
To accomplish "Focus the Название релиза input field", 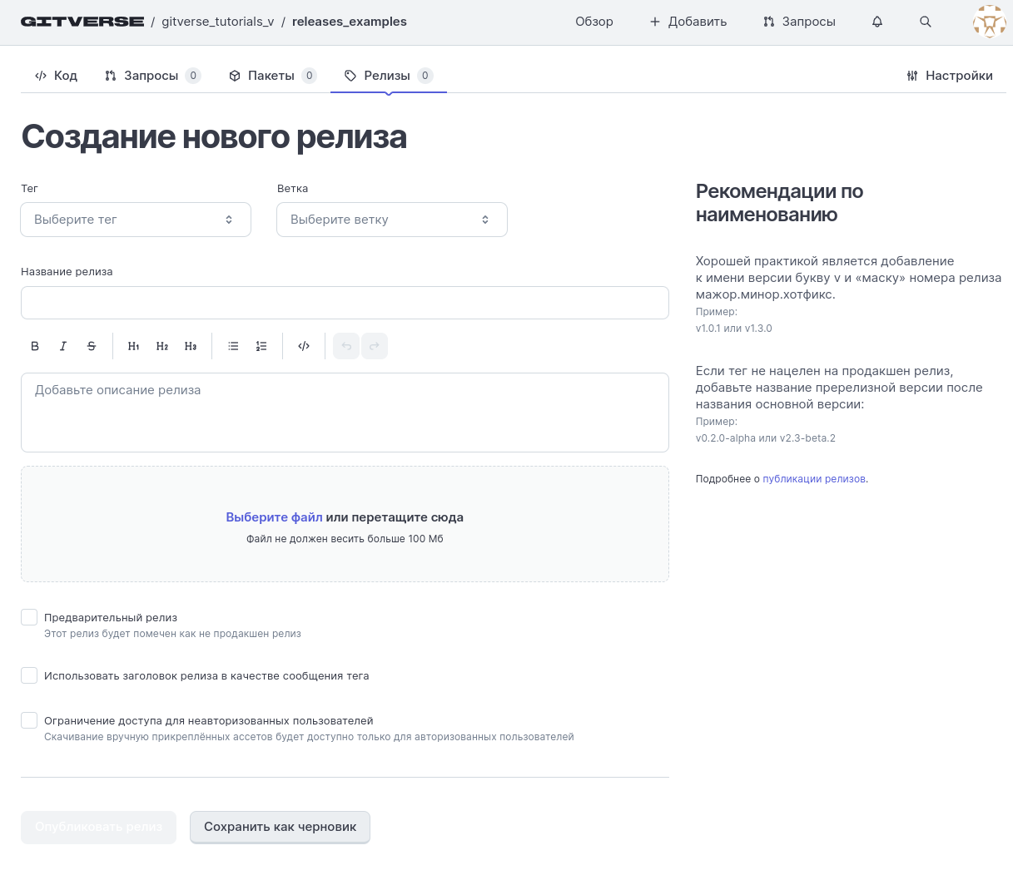I will click(345, 303).
